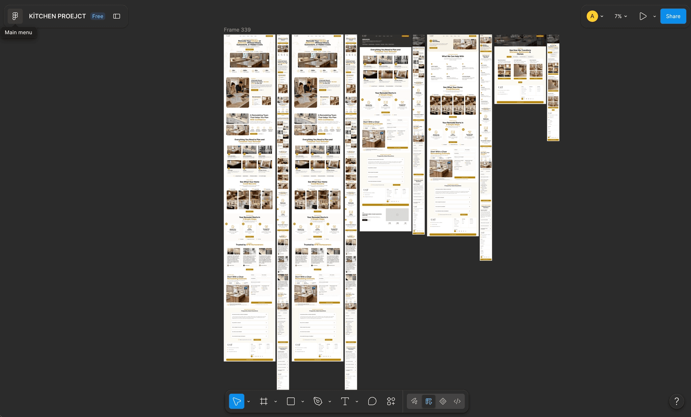Click the Free plan badge
This screenshot has width=691, height=417.
point(98,16)
